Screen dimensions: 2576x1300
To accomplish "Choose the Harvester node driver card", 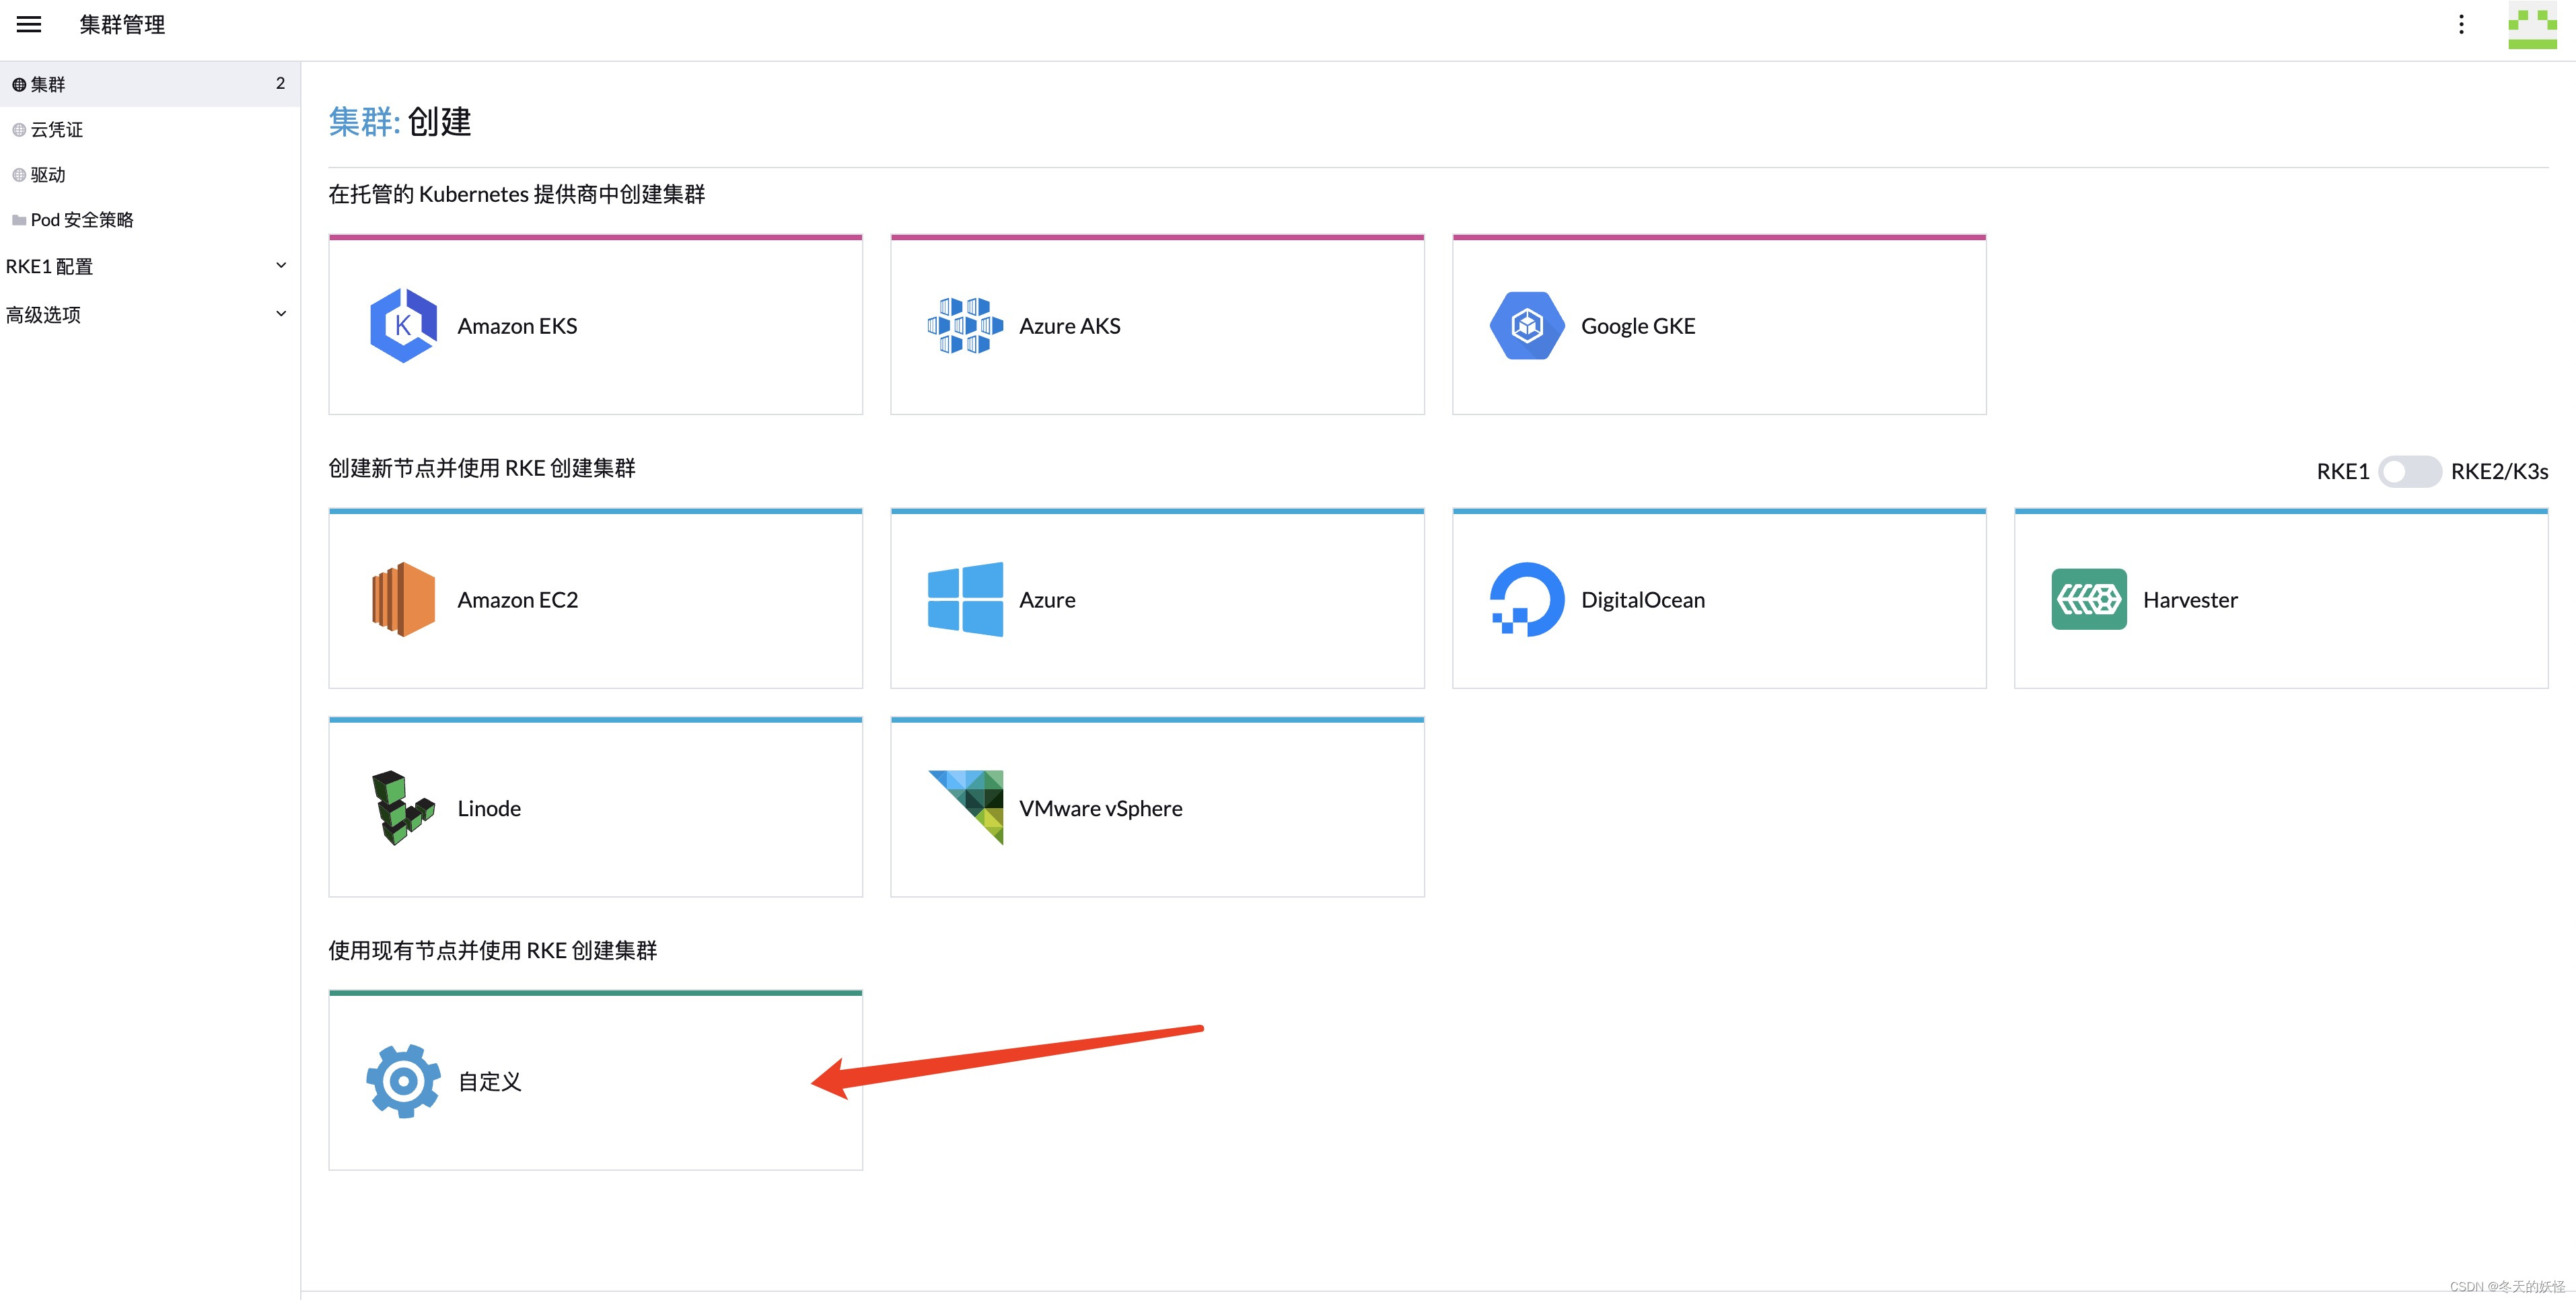I will point(2281,599).
